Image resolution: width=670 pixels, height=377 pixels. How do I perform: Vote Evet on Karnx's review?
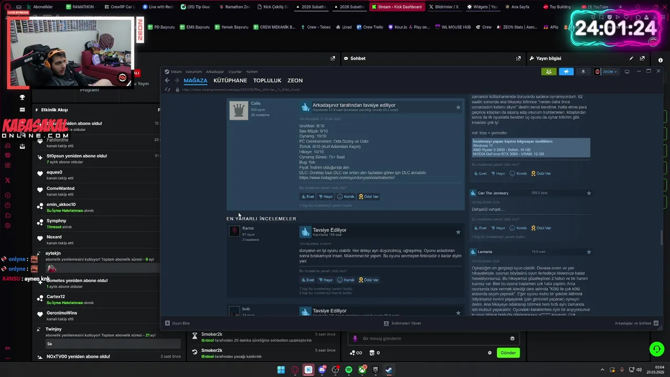tap(308, 280)
